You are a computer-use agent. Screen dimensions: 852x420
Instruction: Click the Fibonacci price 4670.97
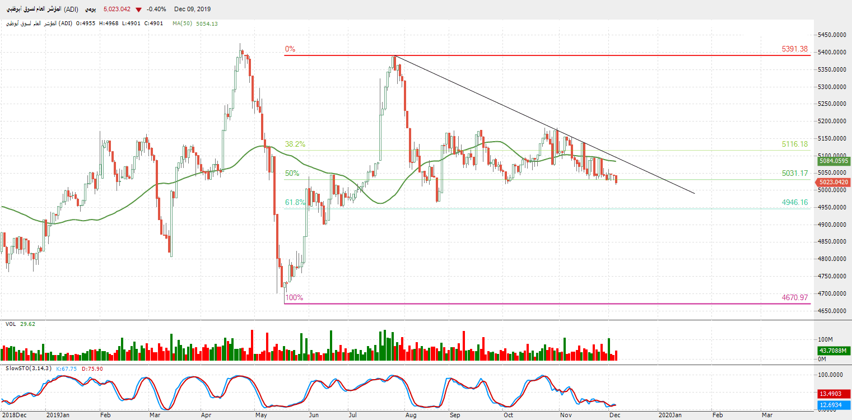795,298
